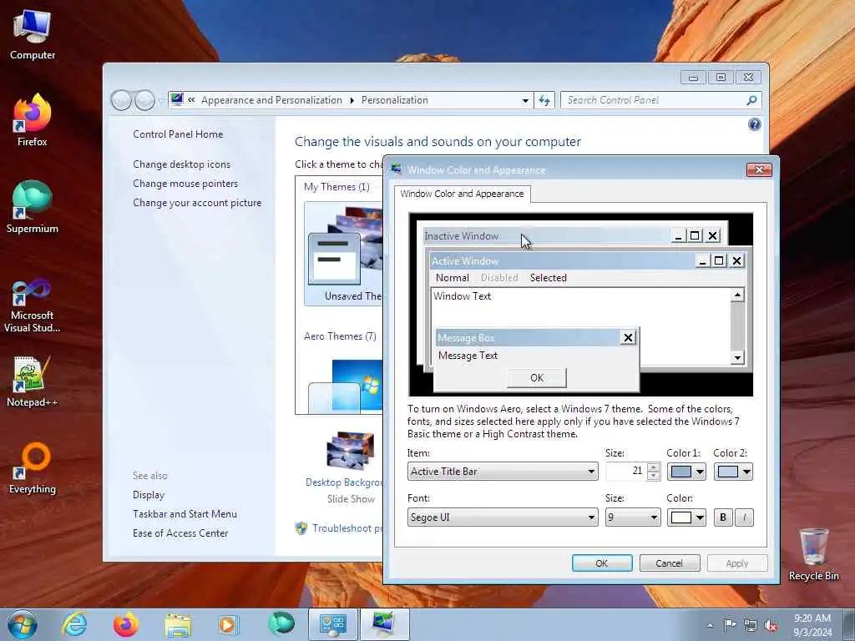Open Action Center flag tray icon
855x641 pixels.
click(x=730, y=624)
